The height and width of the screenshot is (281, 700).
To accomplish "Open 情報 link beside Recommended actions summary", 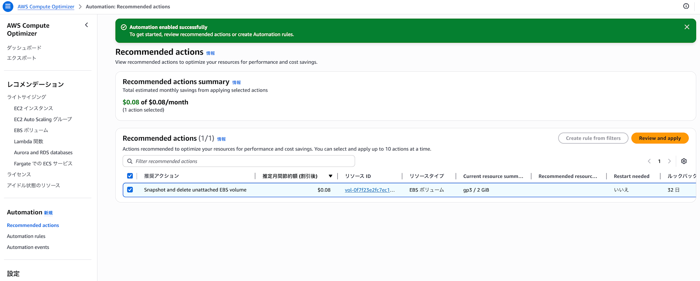I will pyautogui.click(x=237, y=83).
